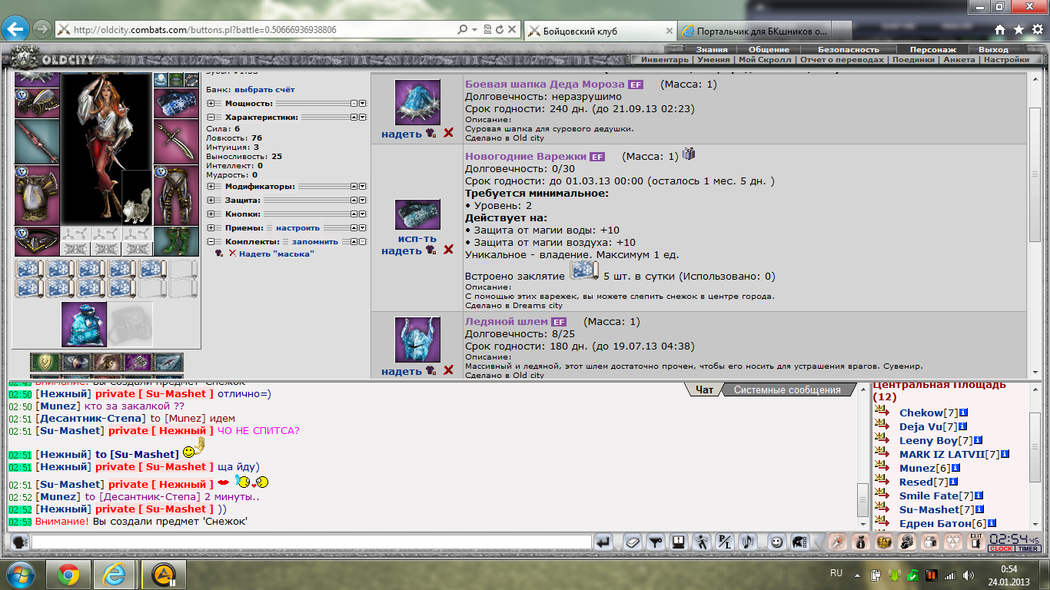Click the blue mittens gloves slot
The image size is (1050, 590).
point(176,104)
